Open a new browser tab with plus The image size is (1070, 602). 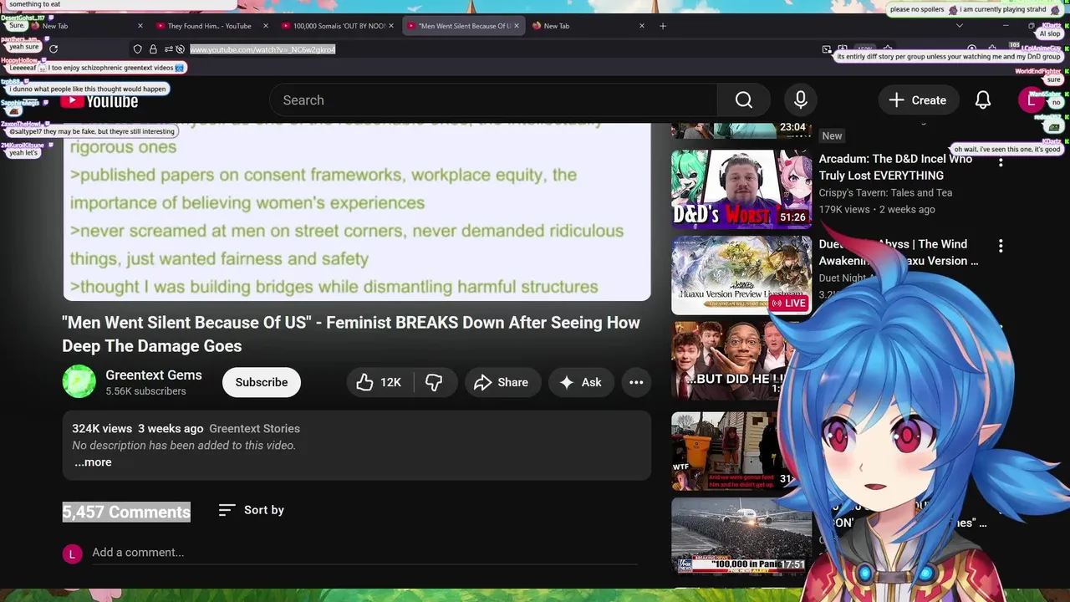tap(663, 26)
